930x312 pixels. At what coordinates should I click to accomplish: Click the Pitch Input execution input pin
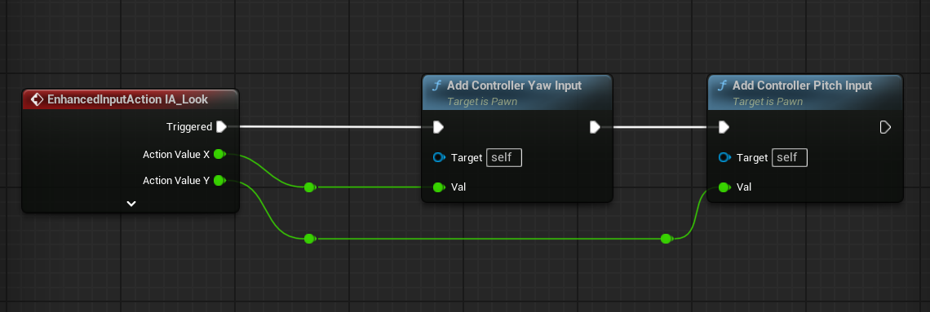point(724,127)
